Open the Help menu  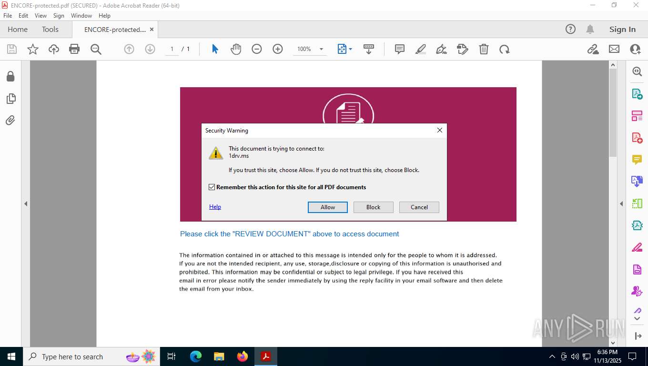(104, 16)
